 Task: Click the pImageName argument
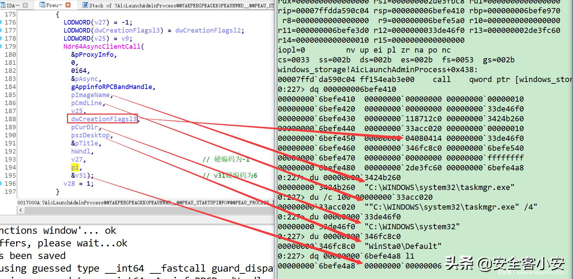(90, 95)
